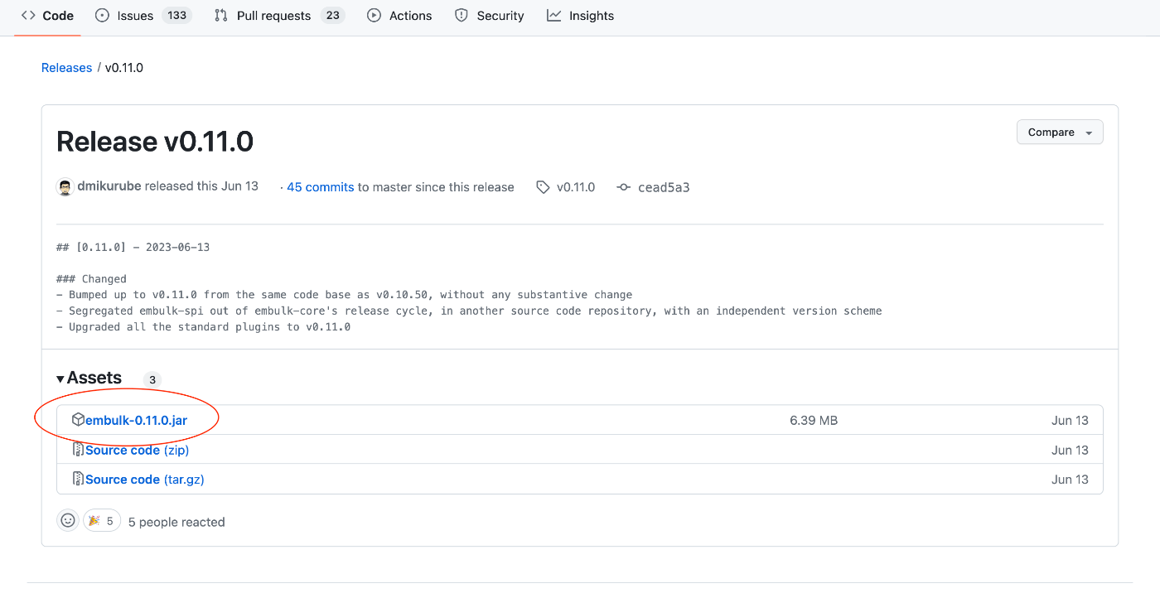Click the Code tab brackets icon
This screenshot has width=1160, height=598.
[x=28, y=16]
